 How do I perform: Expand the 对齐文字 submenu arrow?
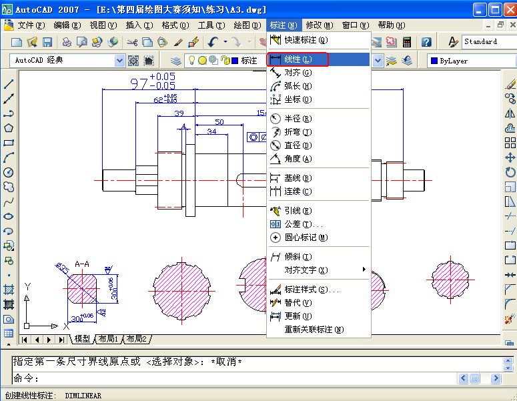364,270
